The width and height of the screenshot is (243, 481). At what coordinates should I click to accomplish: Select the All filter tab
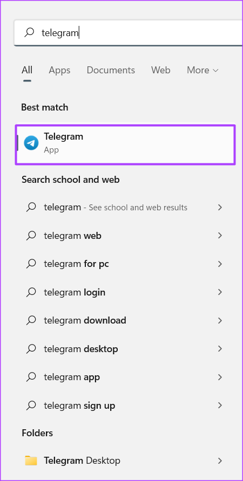(x=27, y=70)
